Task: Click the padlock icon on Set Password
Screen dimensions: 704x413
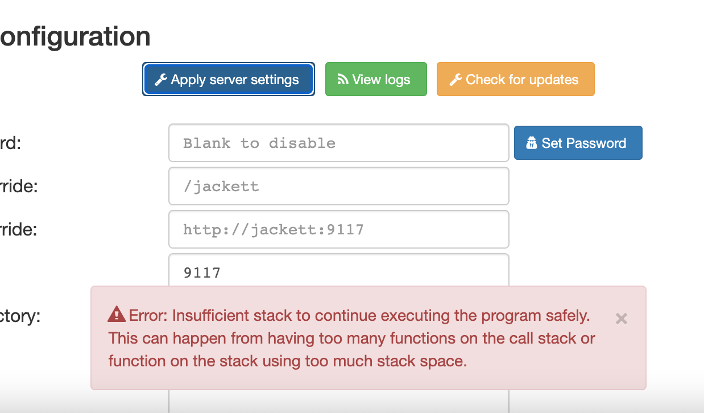Action: [x=532, y=143]
